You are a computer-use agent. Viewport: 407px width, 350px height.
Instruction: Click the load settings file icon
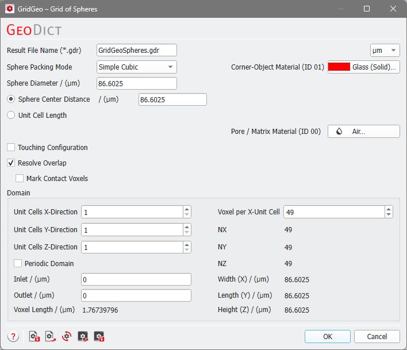click(51, 337)
